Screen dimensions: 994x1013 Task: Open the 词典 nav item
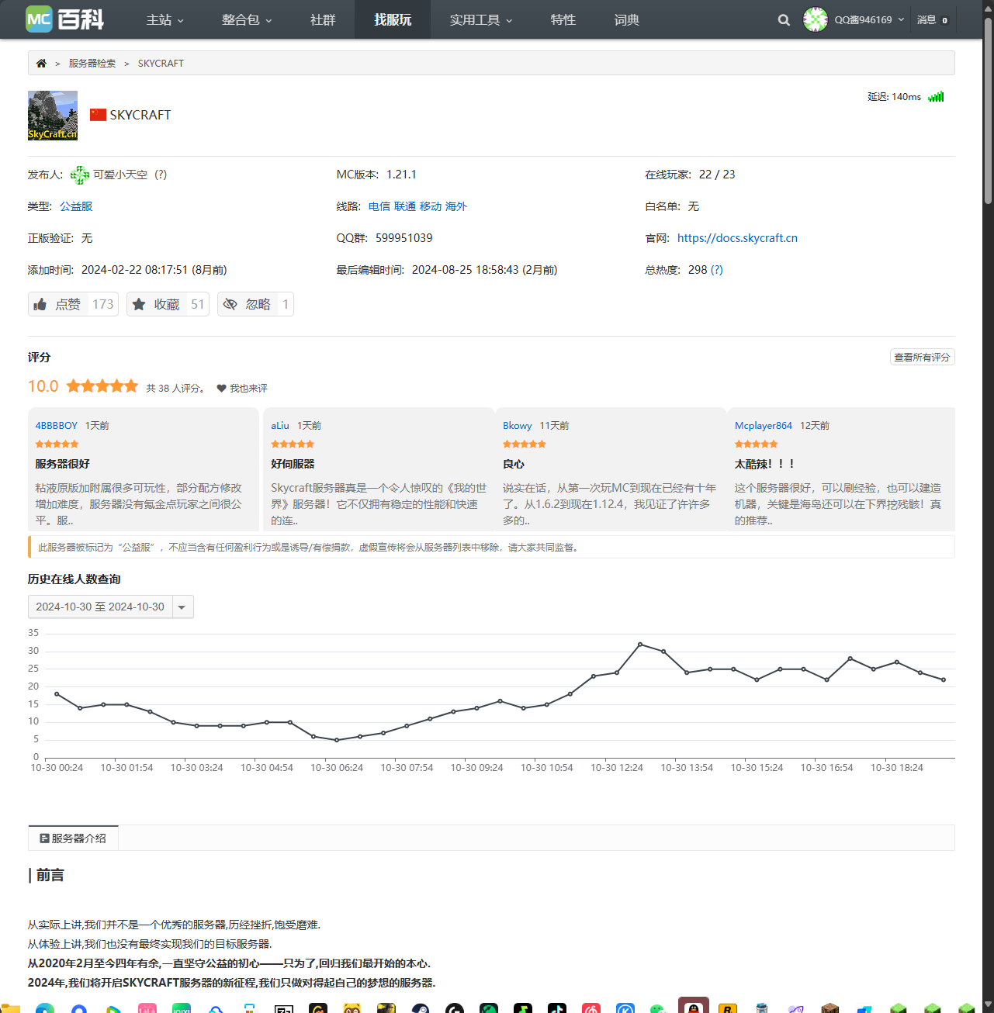[x=627, y=19]
